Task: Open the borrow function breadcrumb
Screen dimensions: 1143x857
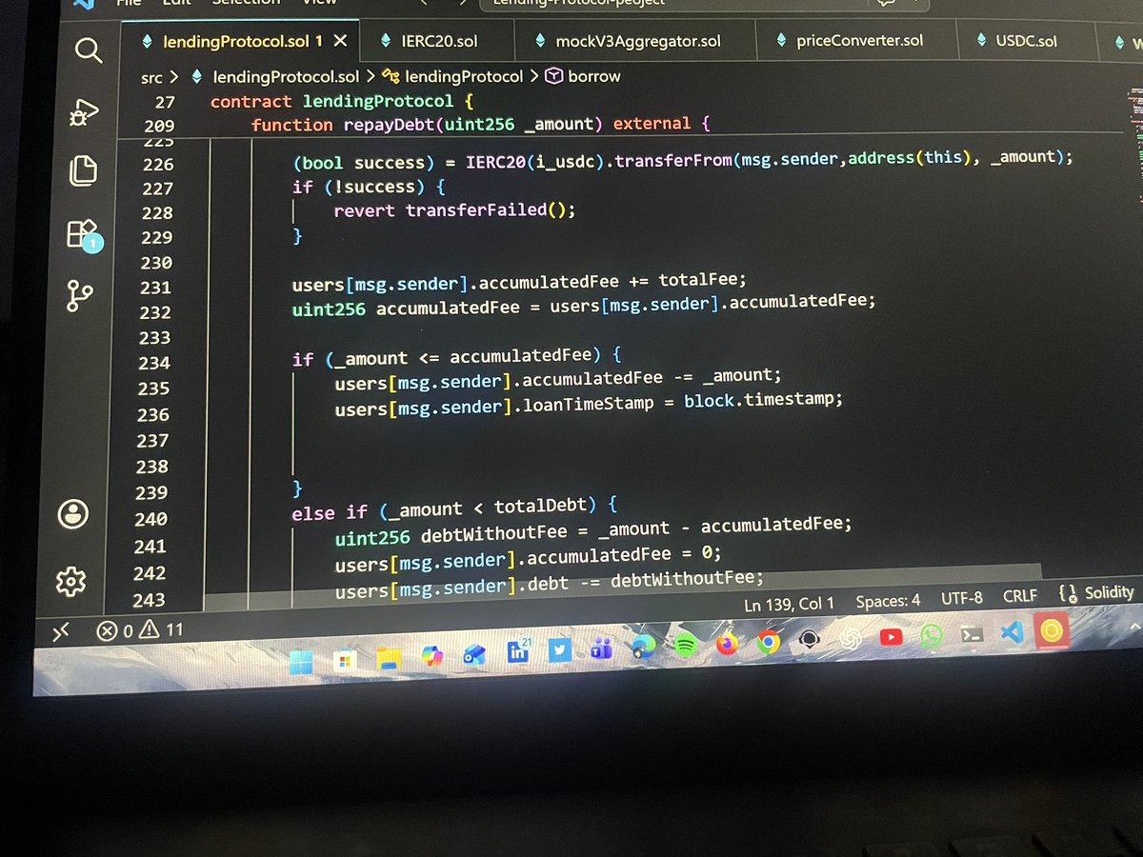Action: click(582, 76)
